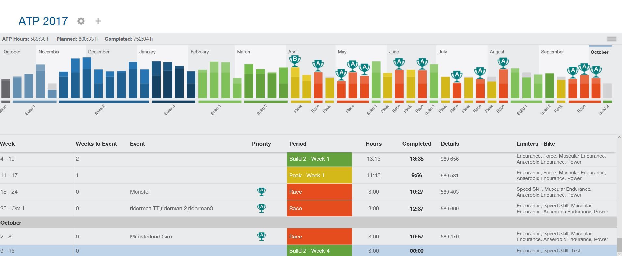Viewport: 622px width, 256px height.
Task: Click completed time 13:35
Action: coord(417,159)
